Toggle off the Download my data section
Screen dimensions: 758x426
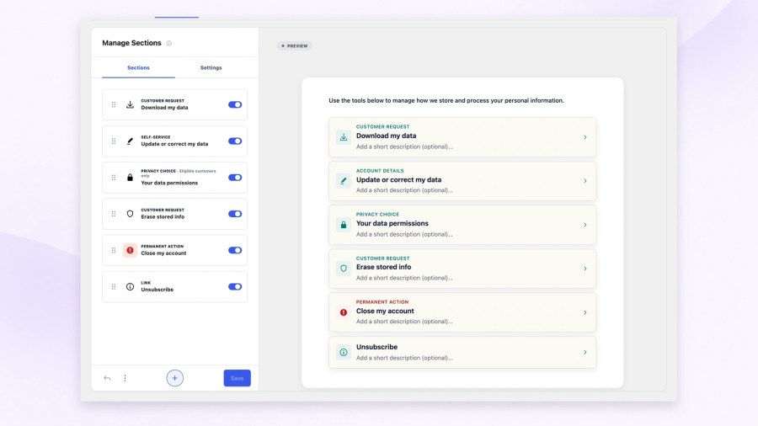click(235, 104)
